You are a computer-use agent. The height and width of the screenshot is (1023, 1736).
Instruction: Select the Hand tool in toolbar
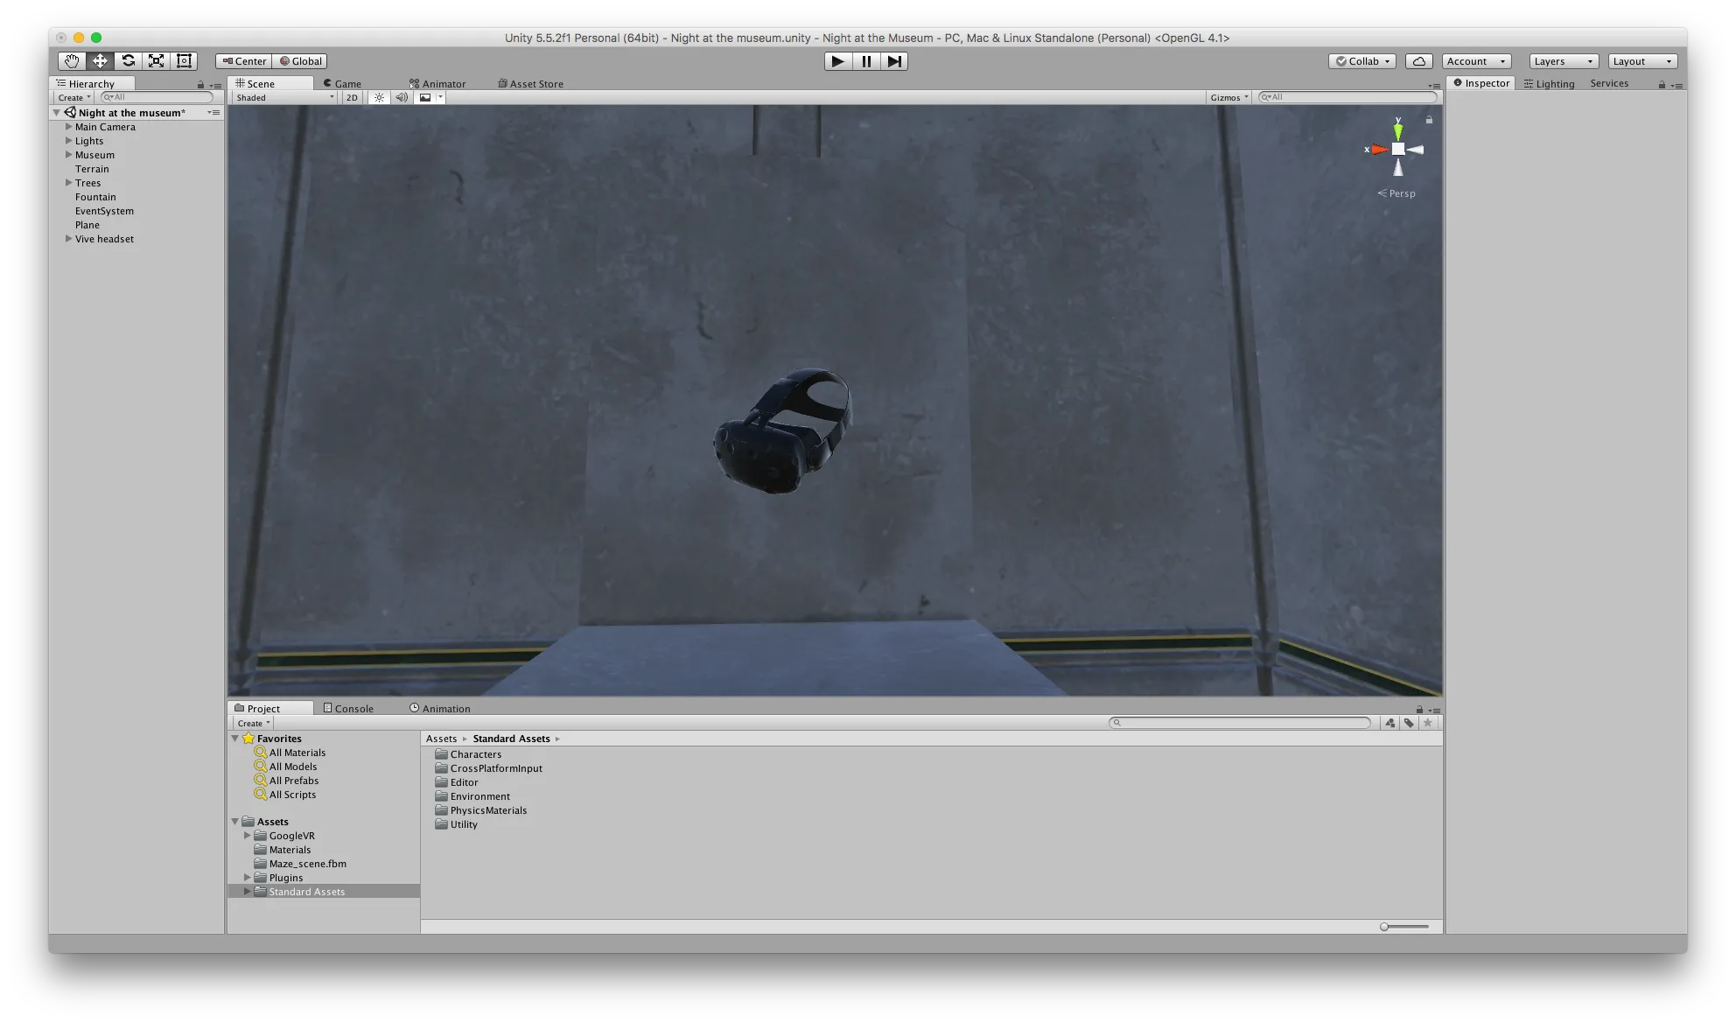[x=72, y=61]
